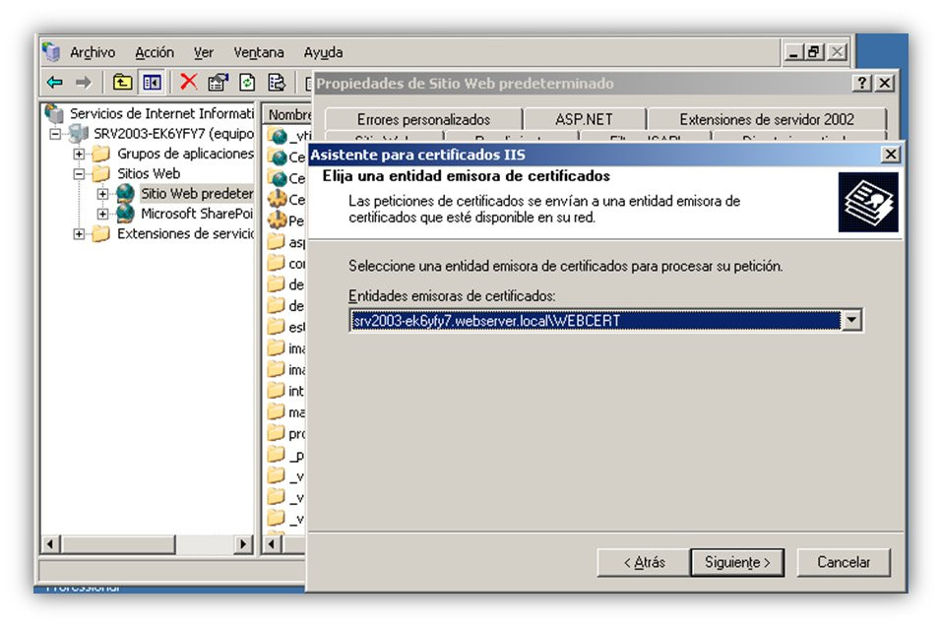
Task: Click the folder icon for the asp item
Action: pos(277,241)
